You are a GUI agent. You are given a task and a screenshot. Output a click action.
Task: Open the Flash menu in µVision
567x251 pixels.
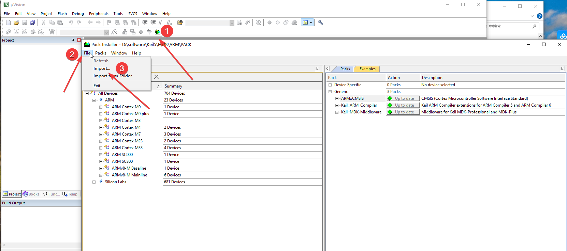pos(62,14)
